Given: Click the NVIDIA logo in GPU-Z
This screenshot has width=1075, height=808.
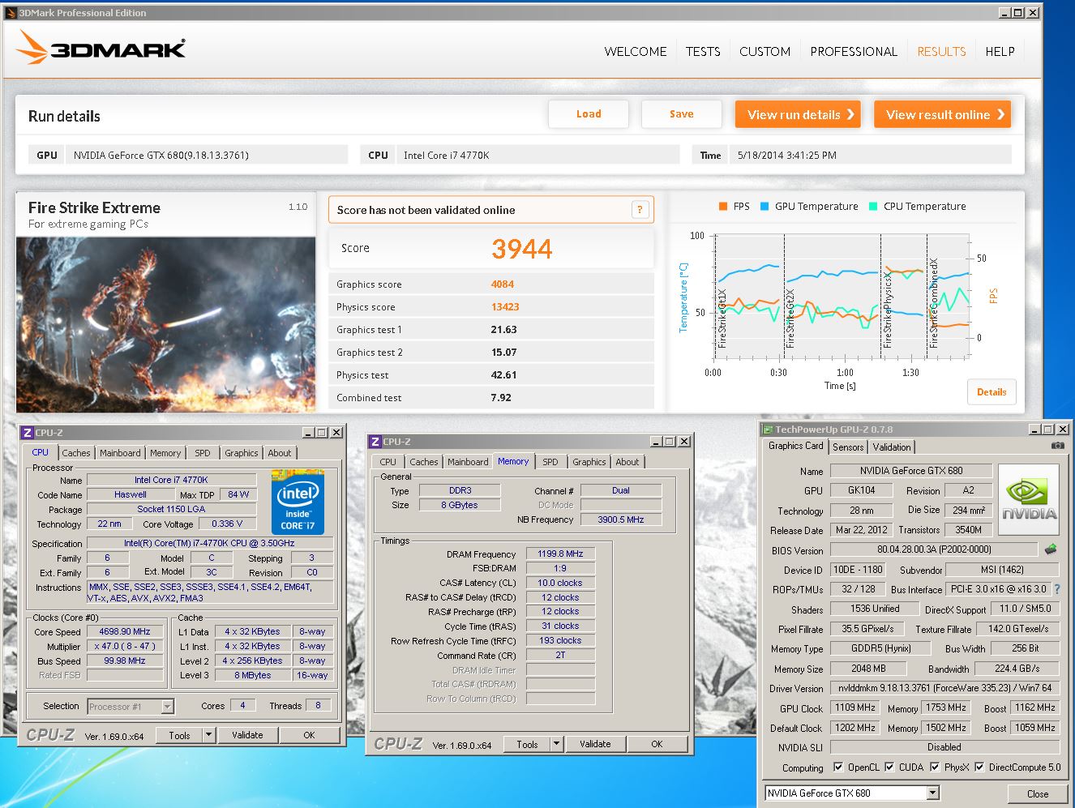Looking at the screenshot, I should [x=1029, y=499].
